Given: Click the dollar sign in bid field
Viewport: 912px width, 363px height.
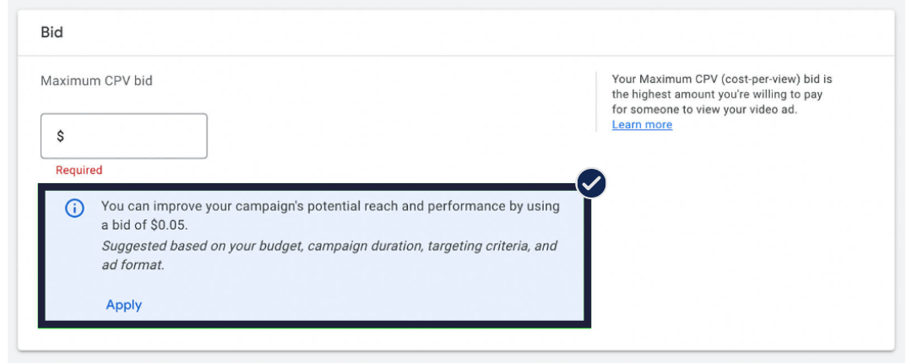Looking at the screenshot, I should (60, 136).
